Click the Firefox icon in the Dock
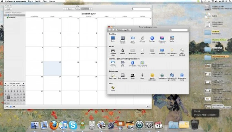This screenshot has height=132, width=232. point(54,125)
